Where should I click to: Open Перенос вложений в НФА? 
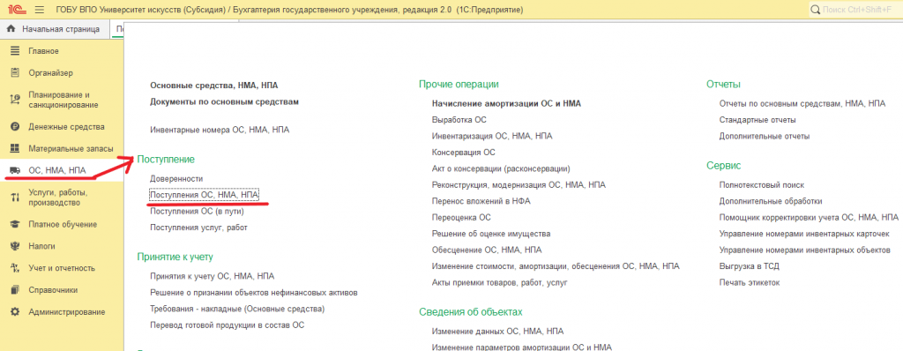pos(481,201)
